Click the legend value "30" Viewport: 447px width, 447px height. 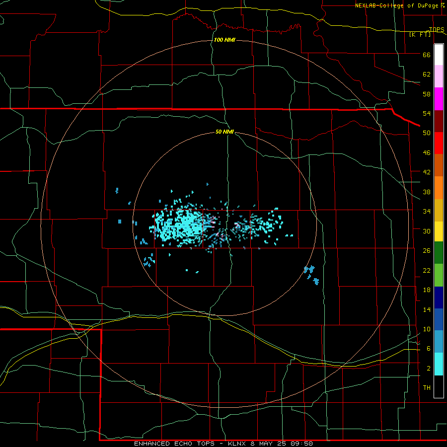coord(427,231)
